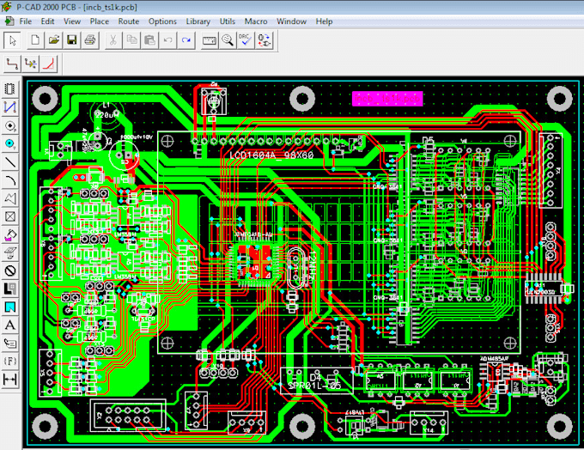This screenshot has width=584, height=450.
Task: Select the Place Point tool
Action: point(10,216)
